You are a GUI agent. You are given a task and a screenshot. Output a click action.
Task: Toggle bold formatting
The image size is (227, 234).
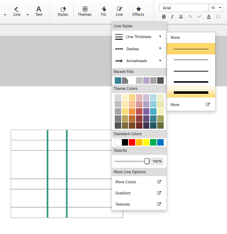(164, 17)
